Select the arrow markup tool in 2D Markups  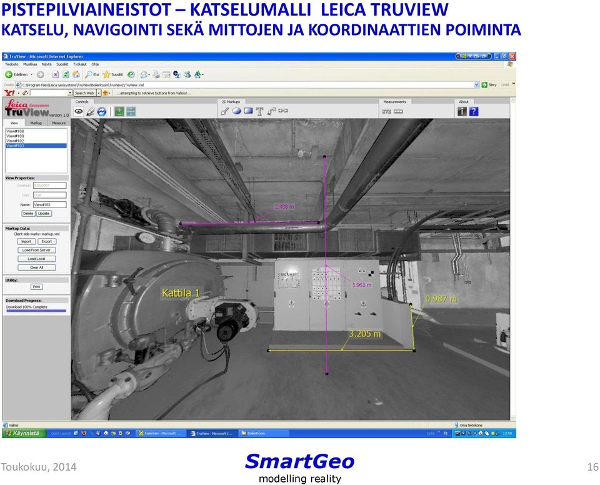(x=225, y=111)
